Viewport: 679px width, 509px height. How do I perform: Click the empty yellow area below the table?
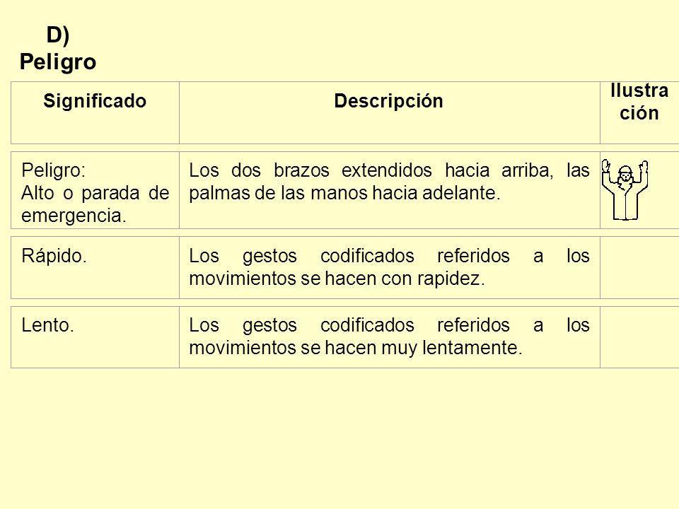pyautogui.click(x=339, y=437)
